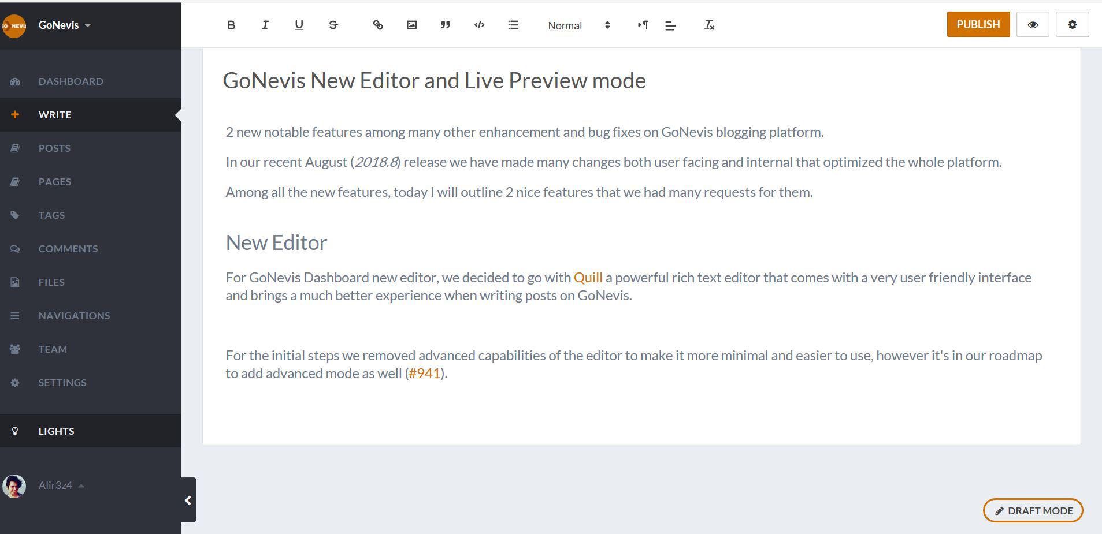Open Settings in the sidebar
1102x534 pixels.
pos(90,383)
